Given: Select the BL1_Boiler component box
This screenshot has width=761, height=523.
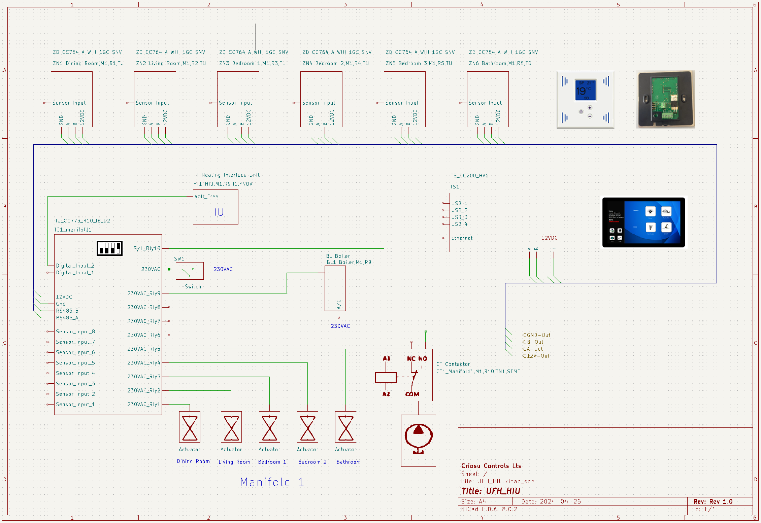Looking at the screenshot, I should click(335, 288).
